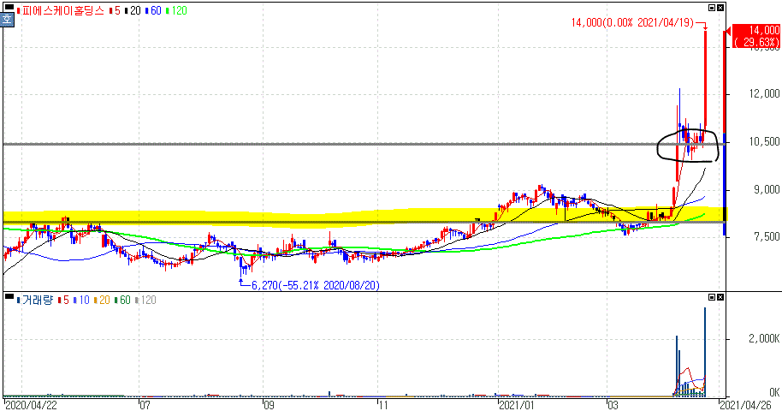This screenshot has width=782, height=411.
Task: Maximize the volume chart panel
Action: [x=712, y=297]
